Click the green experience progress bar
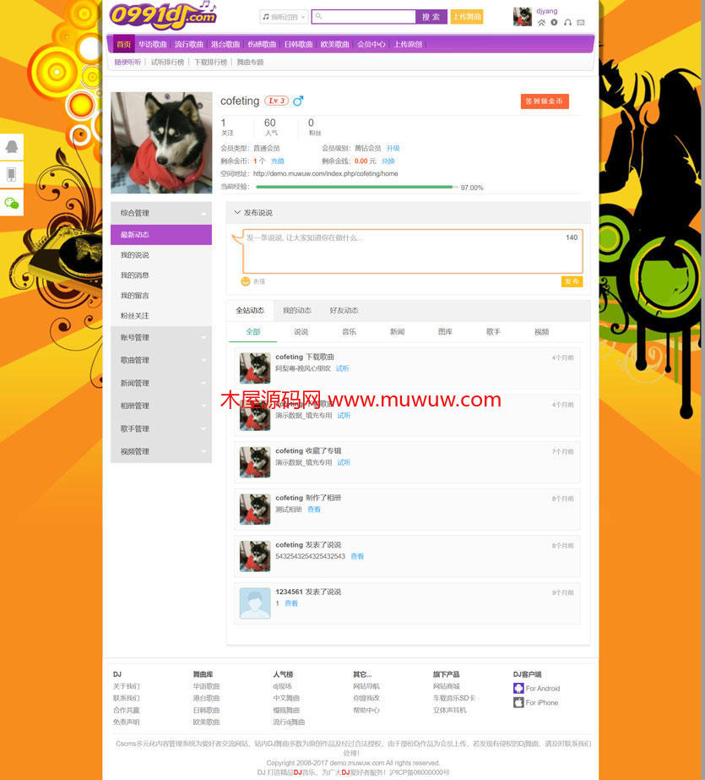 click(355, 188)
